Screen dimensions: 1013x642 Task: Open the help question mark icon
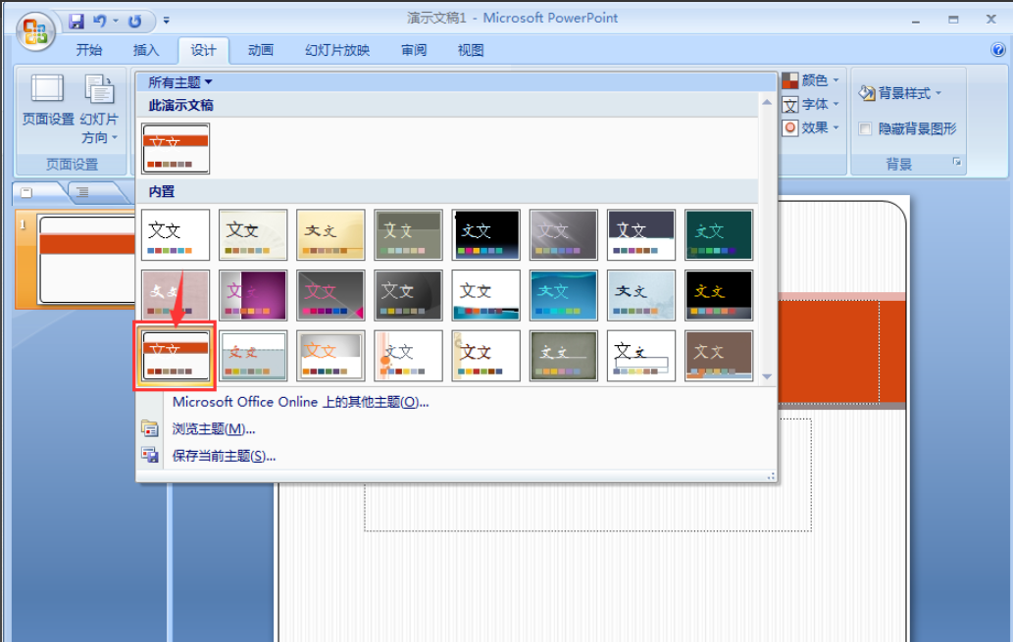click(x=997, y=50)
